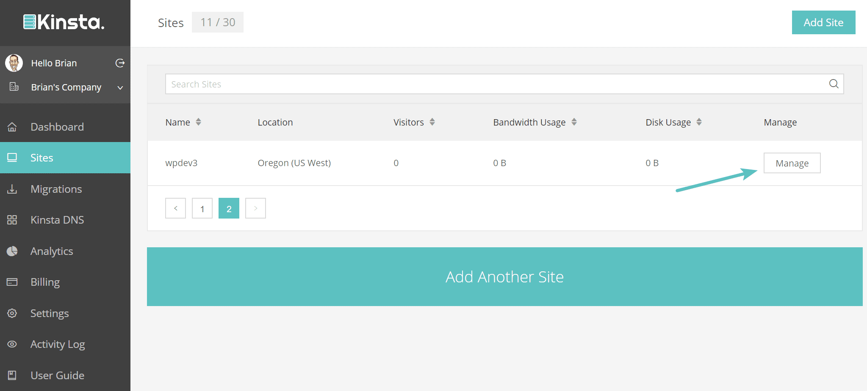Click the logout icon beside Hello Brian
Image resolution: width=867 pixels, height=391 pixels.
(120, 63)
